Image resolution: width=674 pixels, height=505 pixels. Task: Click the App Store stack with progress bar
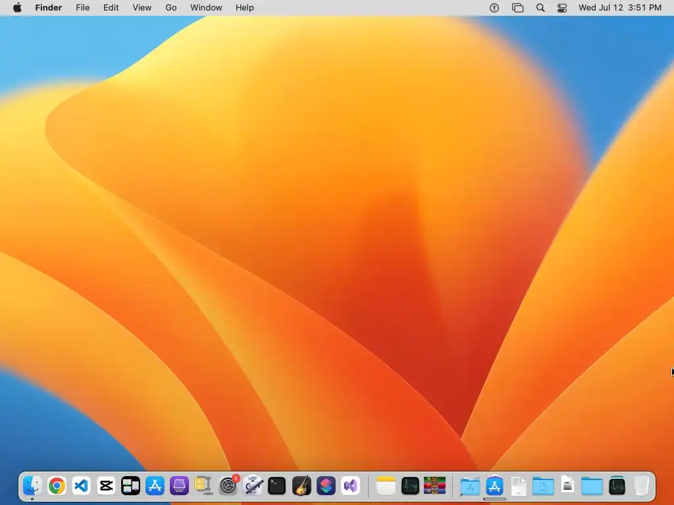[x=494, y=487]
